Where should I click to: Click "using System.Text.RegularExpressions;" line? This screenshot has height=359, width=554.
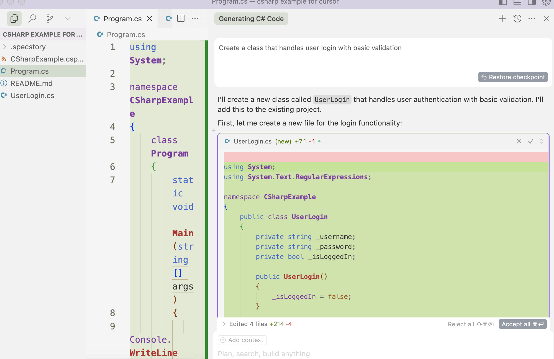click(x=297, y=177)
